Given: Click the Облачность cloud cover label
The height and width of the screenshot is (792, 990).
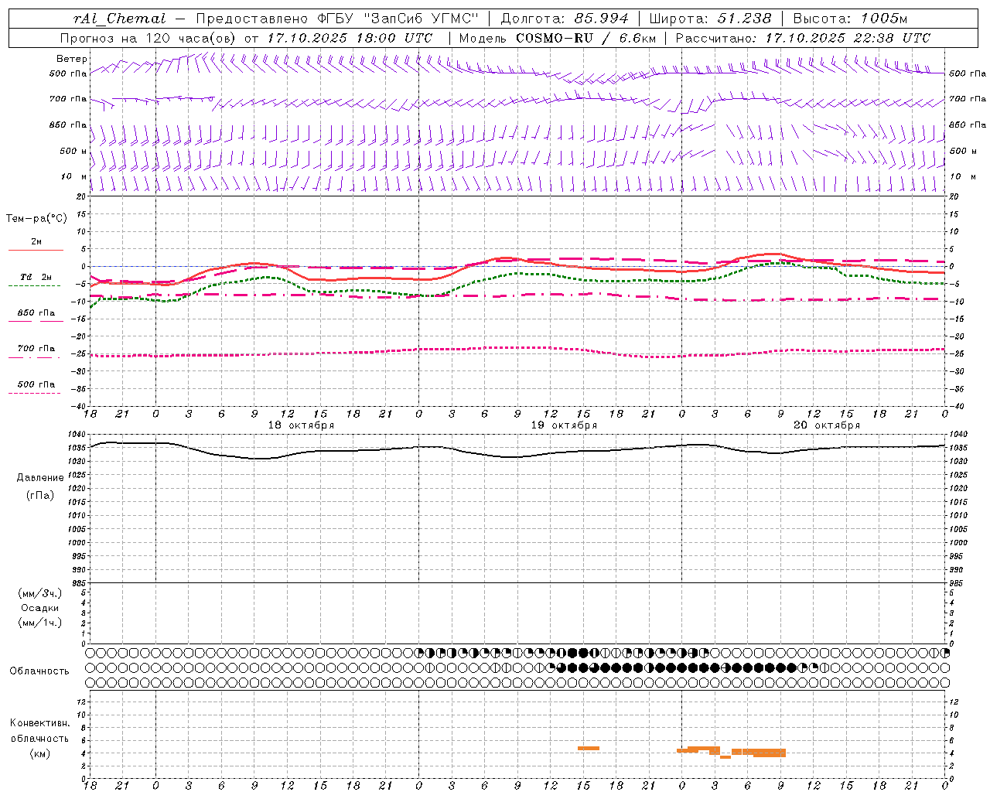Looking at the screenshot, I should click(39, 671).
